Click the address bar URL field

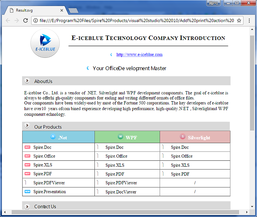pos(137,21)
